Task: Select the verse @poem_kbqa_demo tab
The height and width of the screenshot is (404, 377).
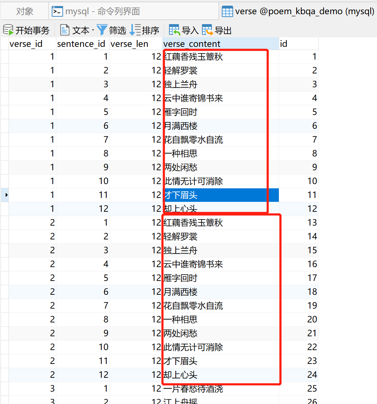Action: point(299,11)
